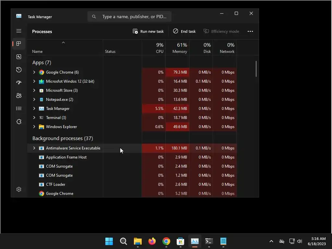Open Terminal from the taskbar
Screen dimensions: 332x249
(209, 241)
